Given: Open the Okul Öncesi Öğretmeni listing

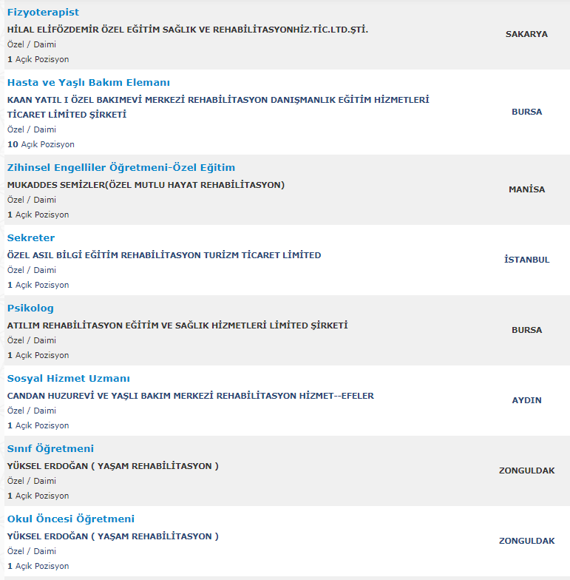Looking at the screenshot, I should 71,519.
